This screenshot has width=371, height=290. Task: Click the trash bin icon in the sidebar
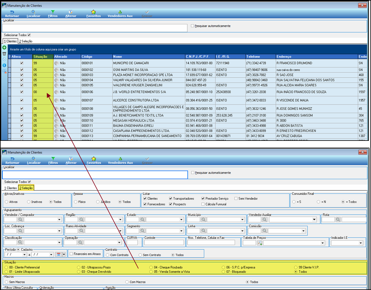pyautogui.click(x=4, y=54)
